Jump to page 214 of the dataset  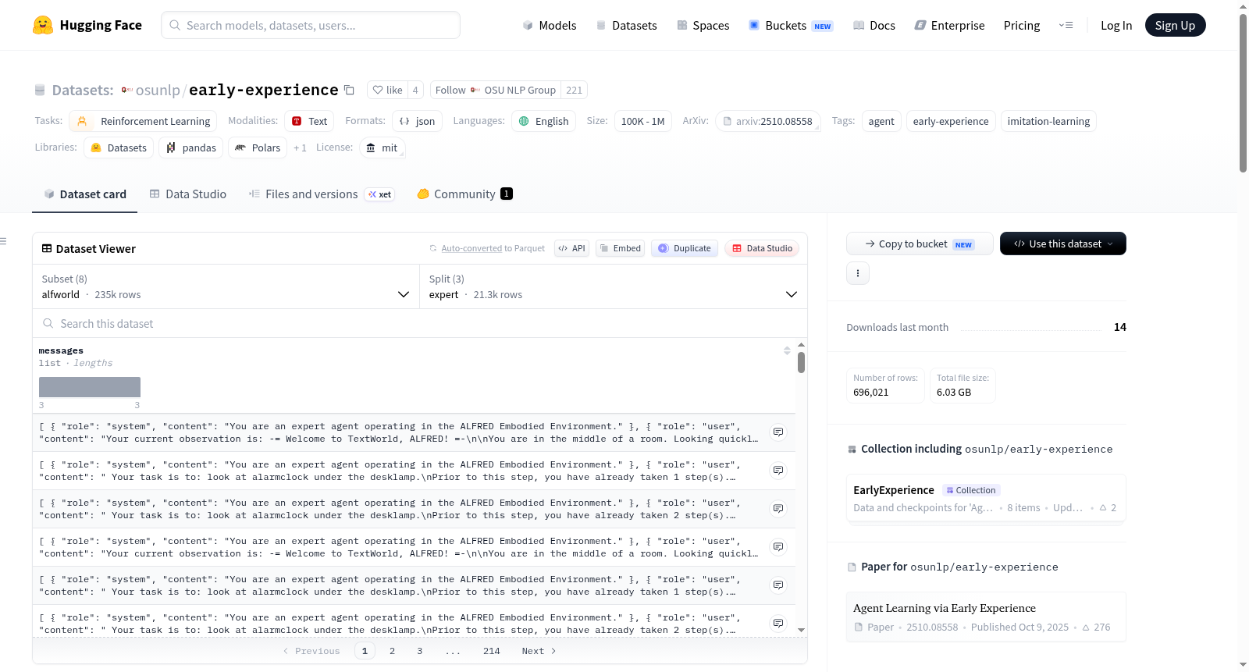pos(492,651)
